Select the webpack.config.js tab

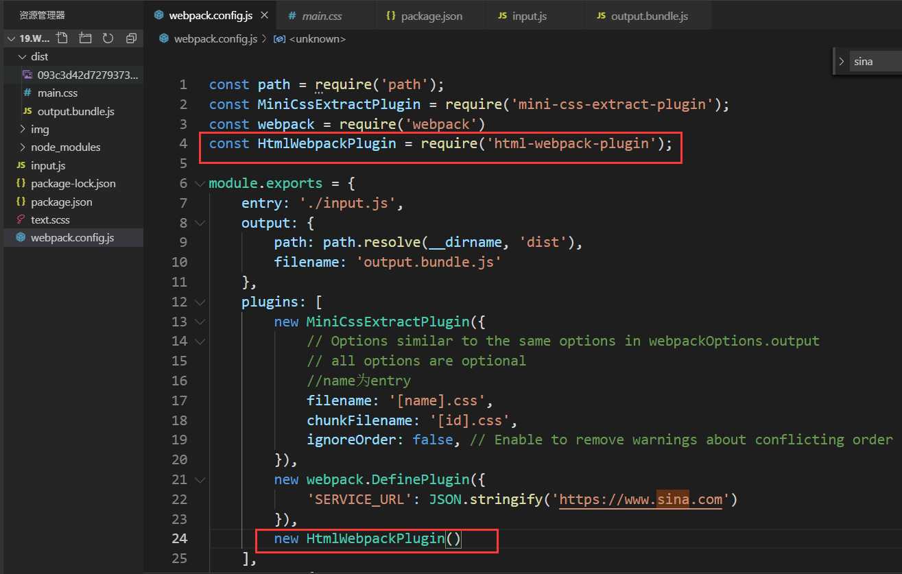[211, 15]
